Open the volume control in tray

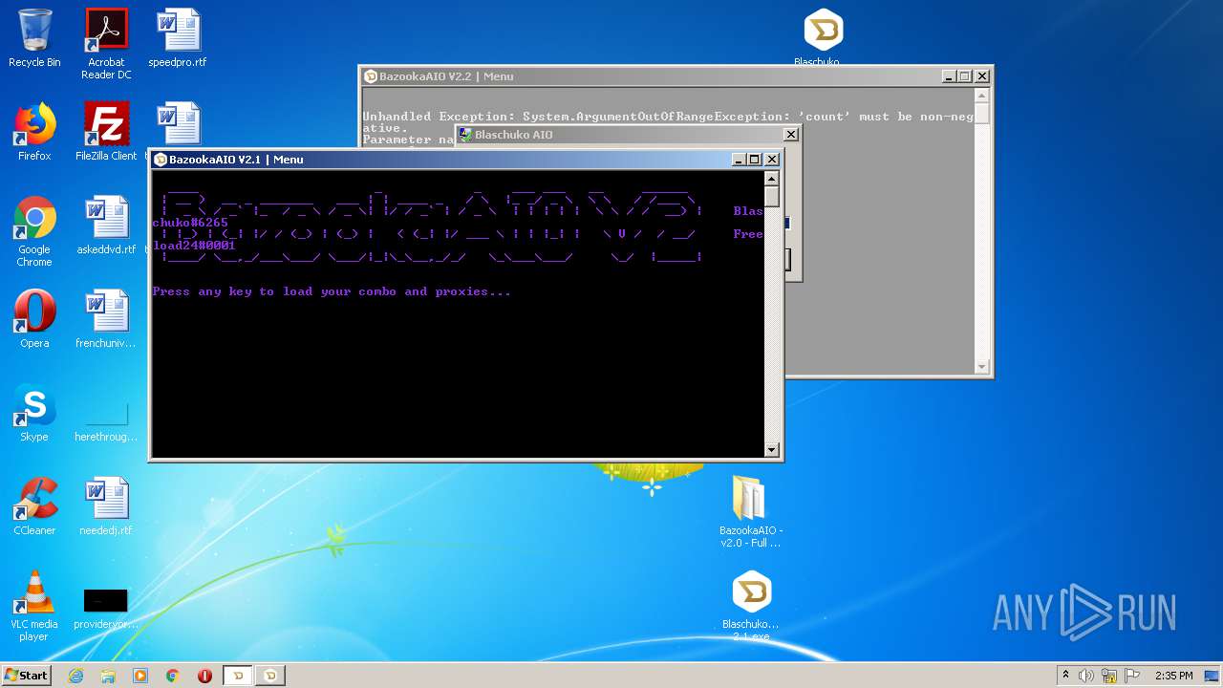pyautogui.click(x=1086, y=676)
